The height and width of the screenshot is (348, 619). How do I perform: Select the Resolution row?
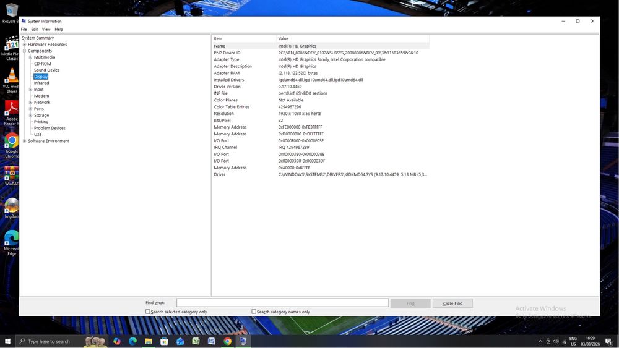pyautogui.click(x=321, y=114)
